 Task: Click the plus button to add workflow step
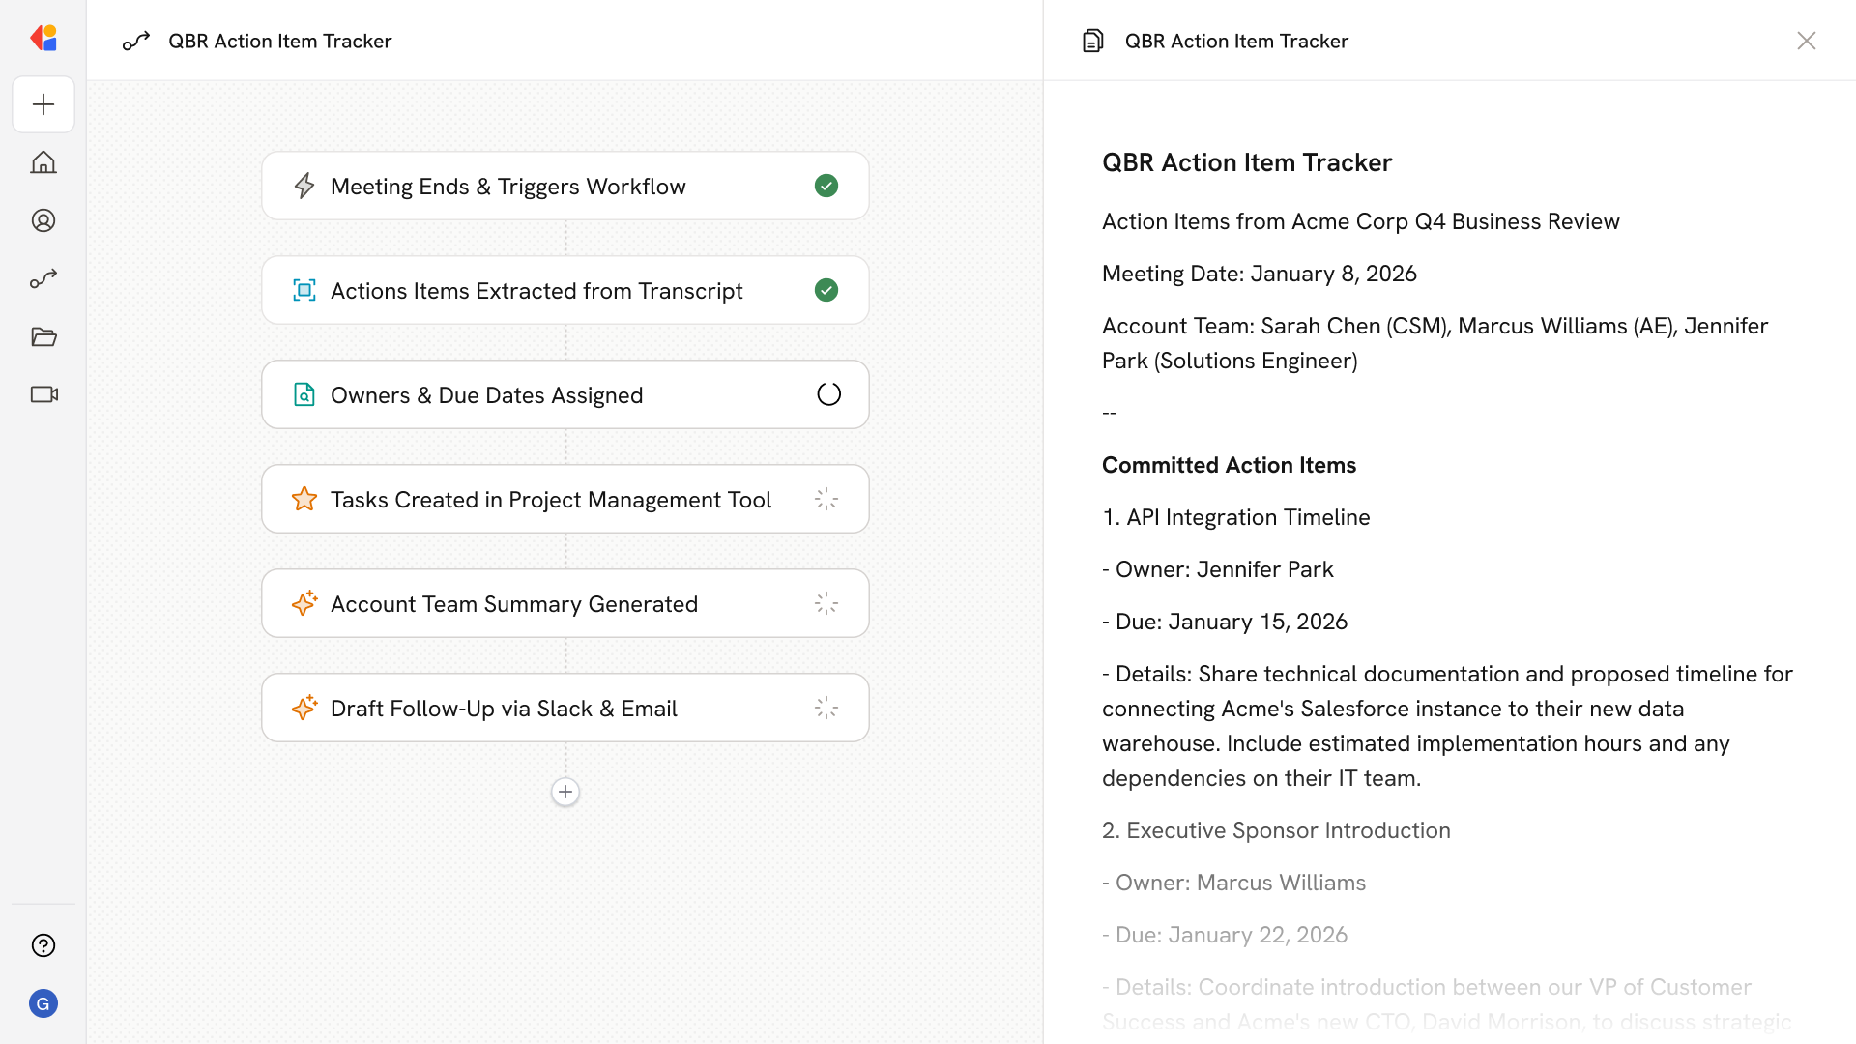click(565, 792)
